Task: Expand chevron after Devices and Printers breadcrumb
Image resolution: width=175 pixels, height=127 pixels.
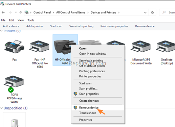Action: click(119, 12)
